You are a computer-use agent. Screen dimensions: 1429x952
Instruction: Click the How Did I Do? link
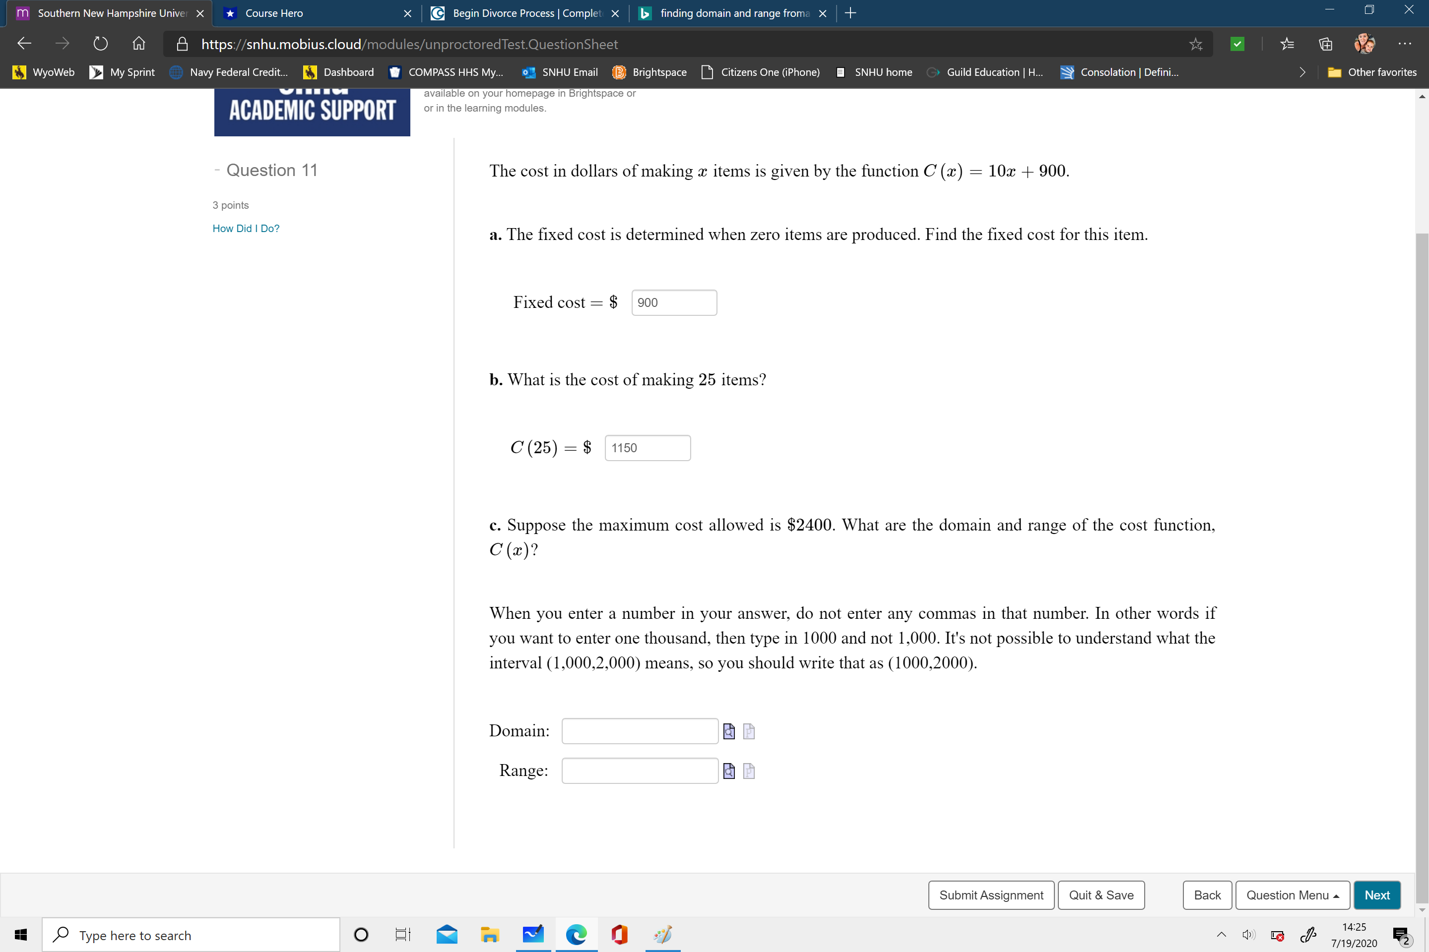[x=246, y=228]
